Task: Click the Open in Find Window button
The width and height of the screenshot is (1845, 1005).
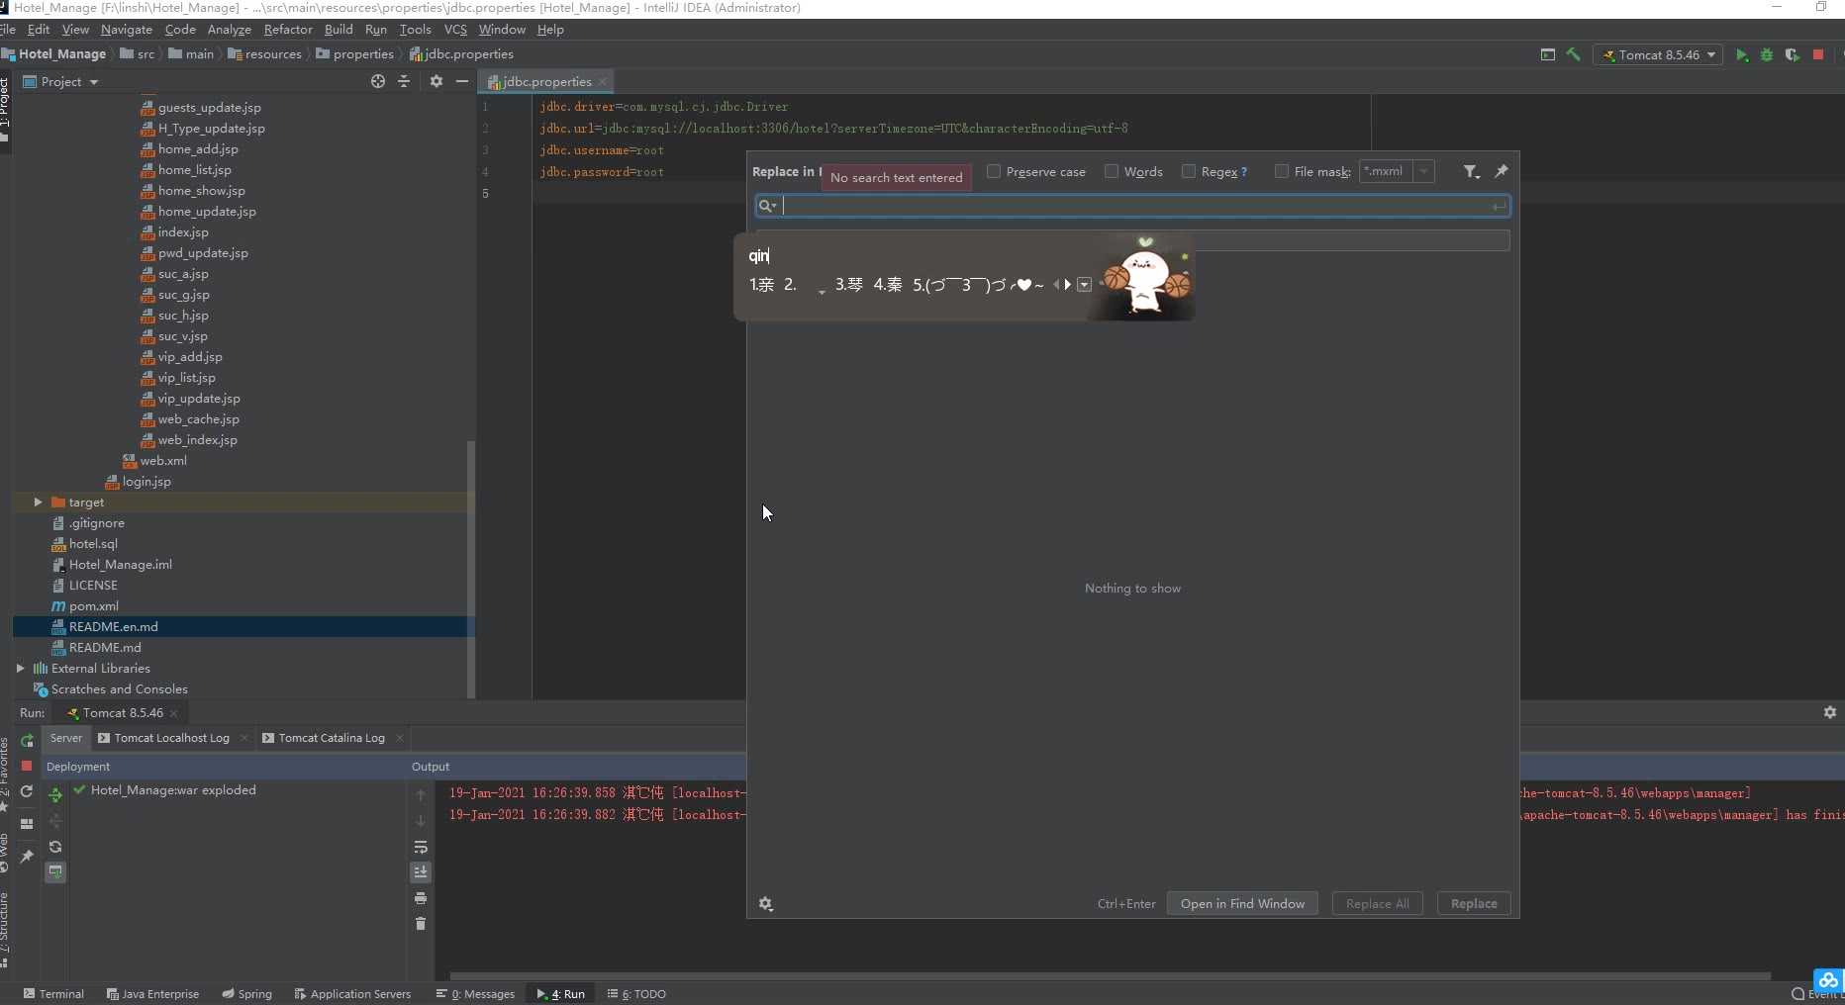Action: [1242, 904]
